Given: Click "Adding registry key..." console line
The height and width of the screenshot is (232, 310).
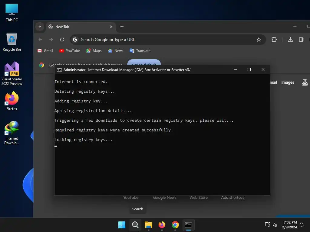Looking at the screenshot, I should pyautogui.click(x=81, y=101).
